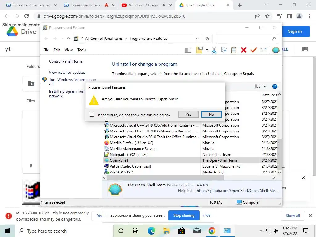
Task: Open File Explorer from taskbar
Action: pos(166,231)
